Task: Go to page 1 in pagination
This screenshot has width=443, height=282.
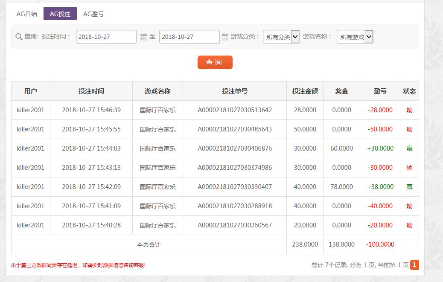Action: tap(414, 265)
